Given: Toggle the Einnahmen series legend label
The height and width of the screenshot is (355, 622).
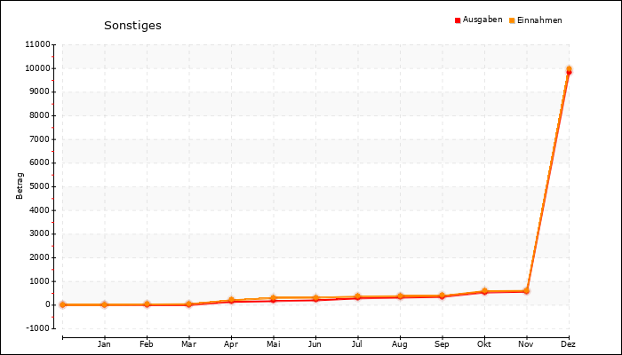Looking at the screenshot, I should (x=539, y=20).
